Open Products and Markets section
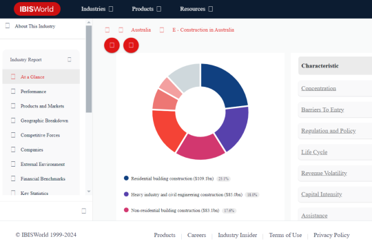Viewport: 372px width, 248px height. click(42, 106)
